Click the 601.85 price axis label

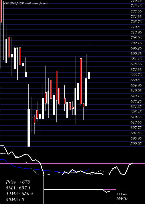[136, 133]
